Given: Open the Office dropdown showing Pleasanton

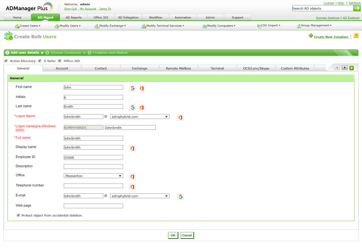Looking at the screenshot, I should (x=93, y=176).
